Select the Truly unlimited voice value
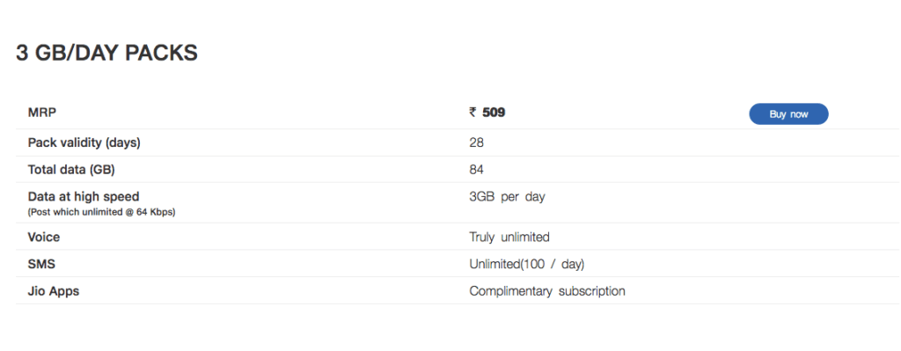Viewport: 901px width, 351px height. 509,237
